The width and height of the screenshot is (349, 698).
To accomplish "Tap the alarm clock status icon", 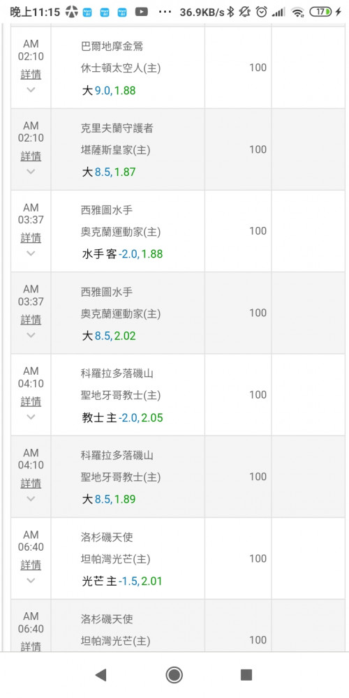I will (x=262, y=12).
